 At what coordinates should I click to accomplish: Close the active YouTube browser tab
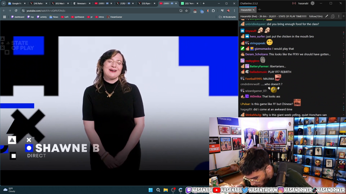(176, 4)
